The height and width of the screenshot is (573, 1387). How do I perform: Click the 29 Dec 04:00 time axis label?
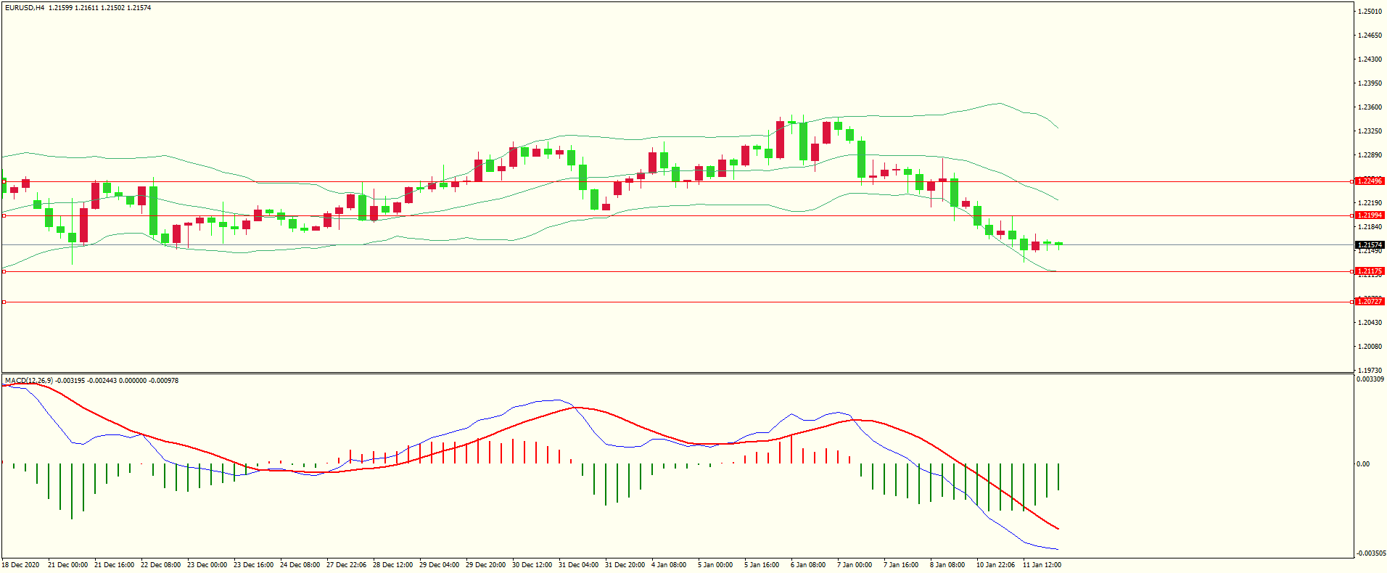(x=439, y=565)
